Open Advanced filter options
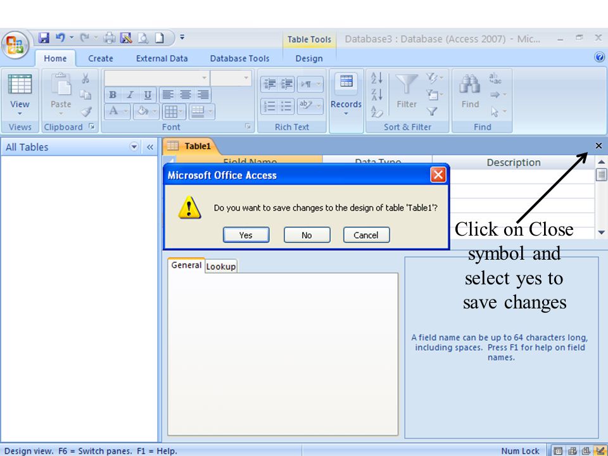 (434, 95)
